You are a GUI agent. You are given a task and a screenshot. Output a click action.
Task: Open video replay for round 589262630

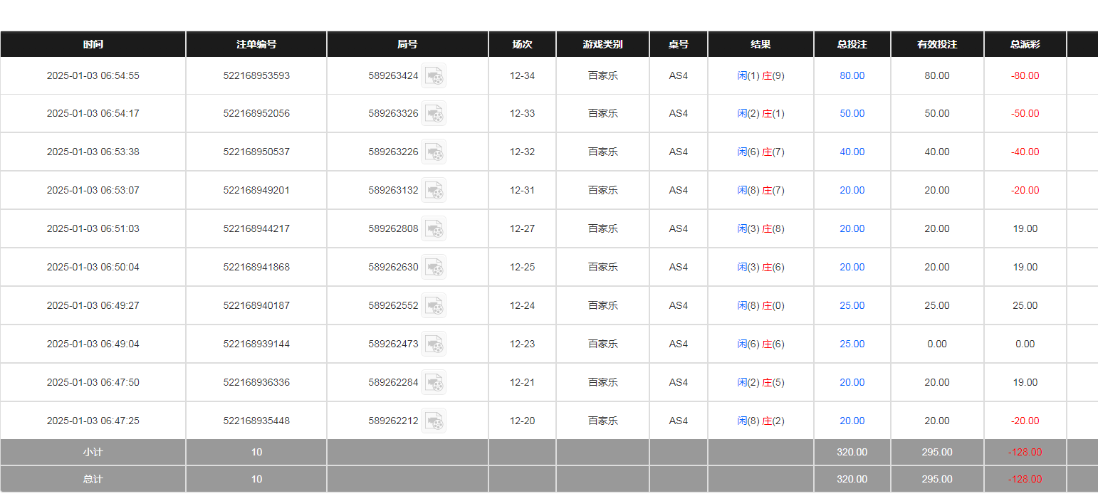point(434,268)
